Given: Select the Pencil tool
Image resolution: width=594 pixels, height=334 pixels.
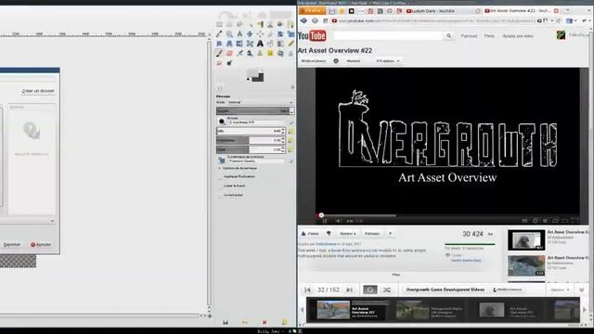Looking at the screenshot, I should click(x=291, y=44).
